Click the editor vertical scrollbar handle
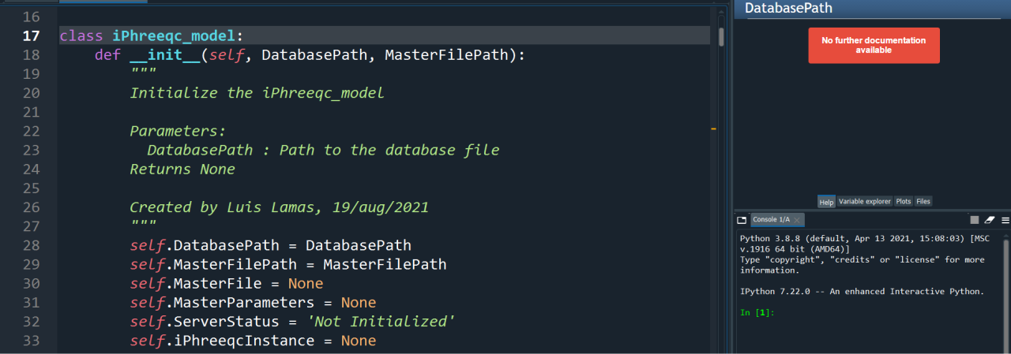 [721, 36]
